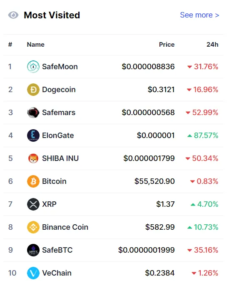229x281 pixels.
Task: Click the Most Visited eye icon
Action: coord(13,15)
